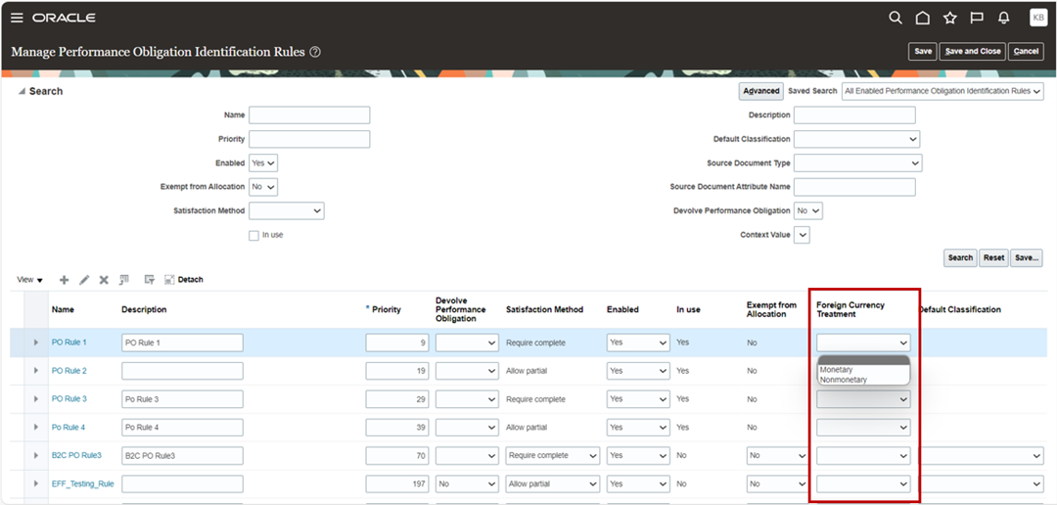Open Watchlist flag icon
1057x505 pixels.
[977, 19]
